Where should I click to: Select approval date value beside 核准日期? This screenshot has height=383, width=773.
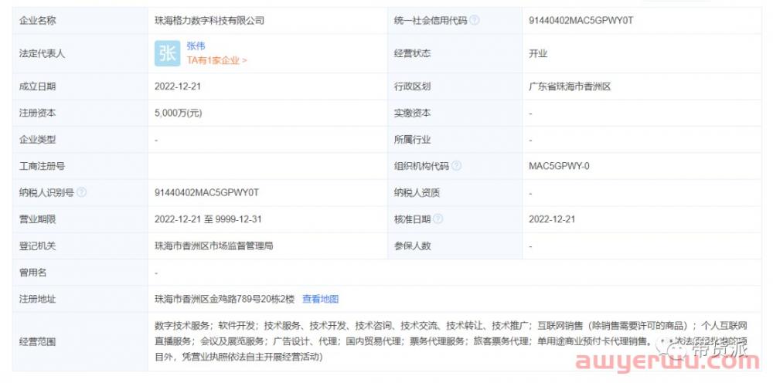coord(552,219)
